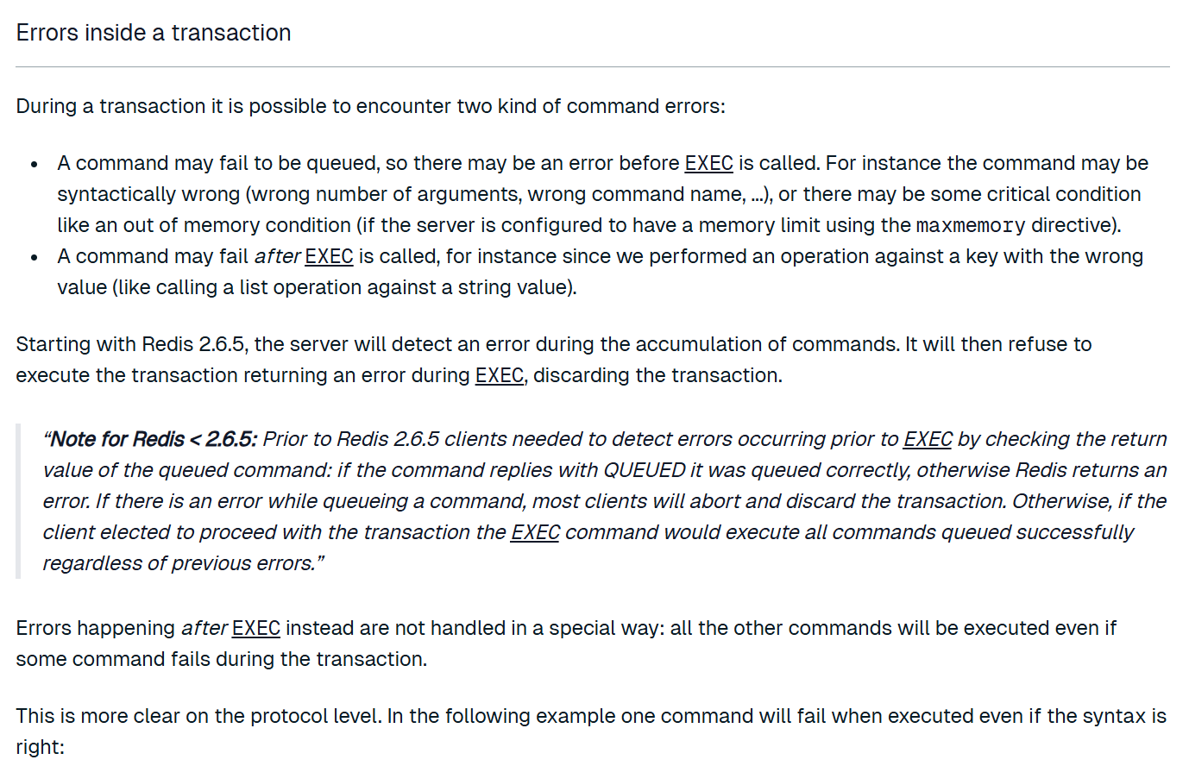The width and height of the screenshot is (1189, 766).
Task: Open the EXEC link before 'by checking the return'
Action: [x=928, y=439]
